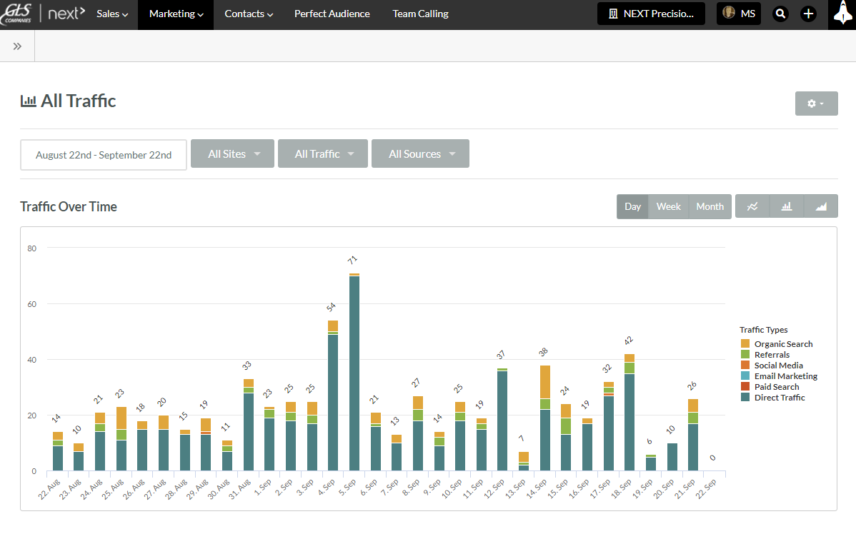
Task: Click the date range field
Action: coord(104,155)
